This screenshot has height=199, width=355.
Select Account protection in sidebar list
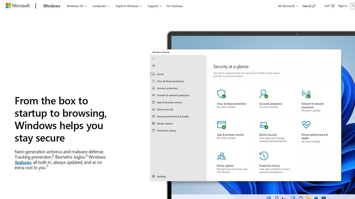(165, 88)
